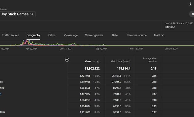Image resolution: width=194 pixels, height=117 pixels.
Task: Open the Date tab
Action: [115, 35]
